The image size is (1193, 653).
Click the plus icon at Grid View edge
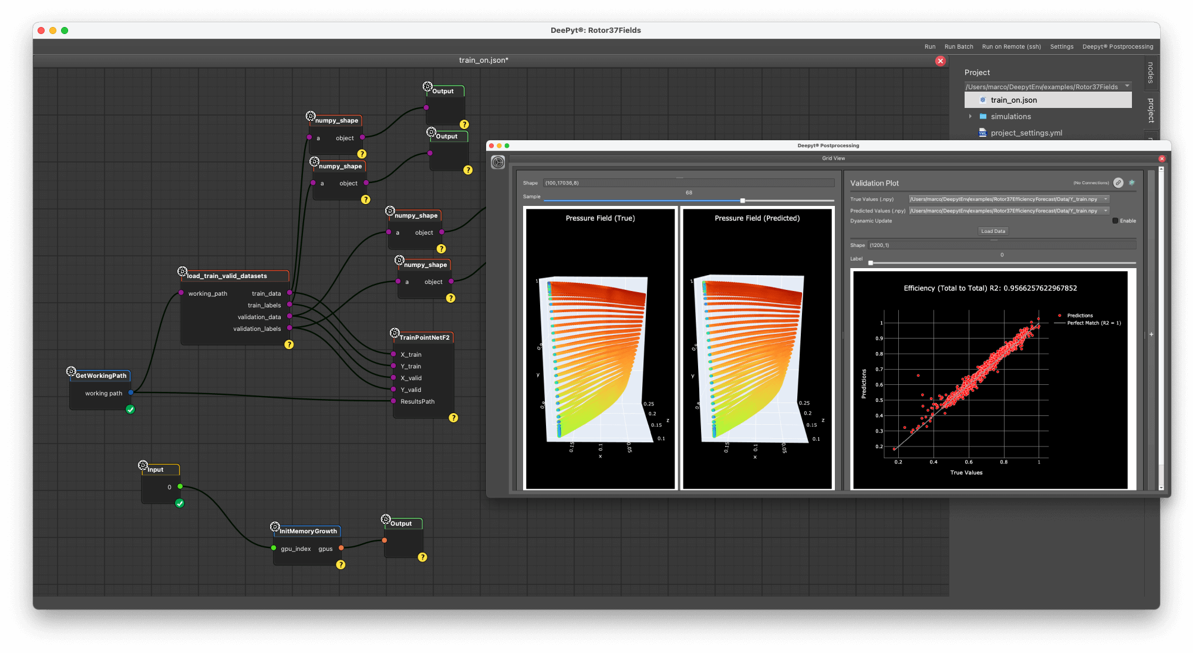coord(1151,334)
